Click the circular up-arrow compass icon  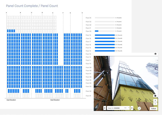139,108
